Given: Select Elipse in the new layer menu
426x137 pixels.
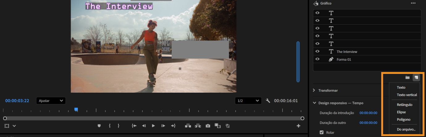Looking at the screenshot, I should pyautogui.click(x=401, y=112).
